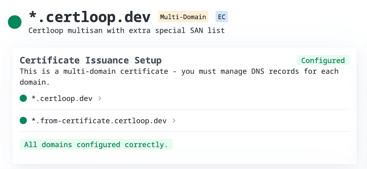Click the Configured status badge

click(x=323, y=60)
